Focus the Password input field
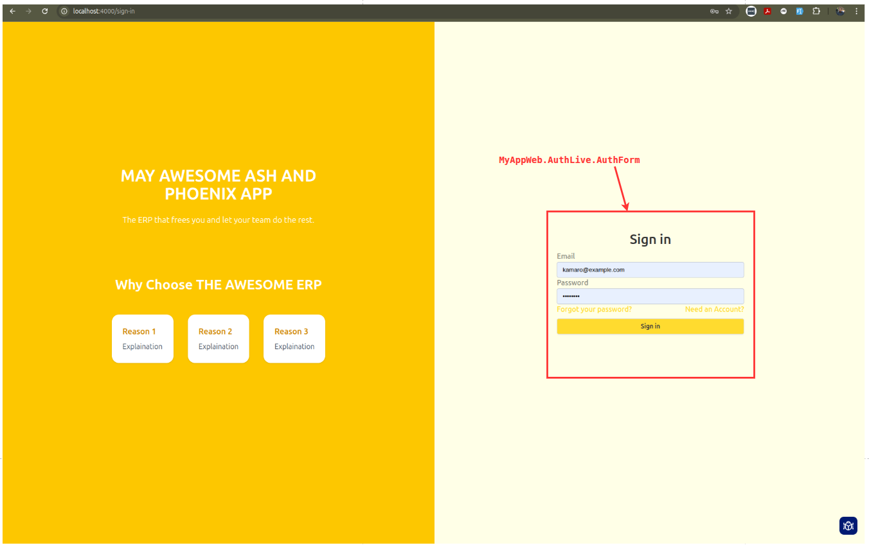The height and width of the screenshot is (545, 869). click(650, 296)
